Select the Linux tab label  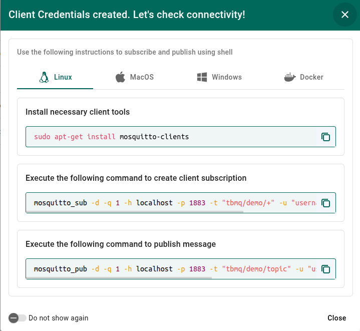[63, 77]
